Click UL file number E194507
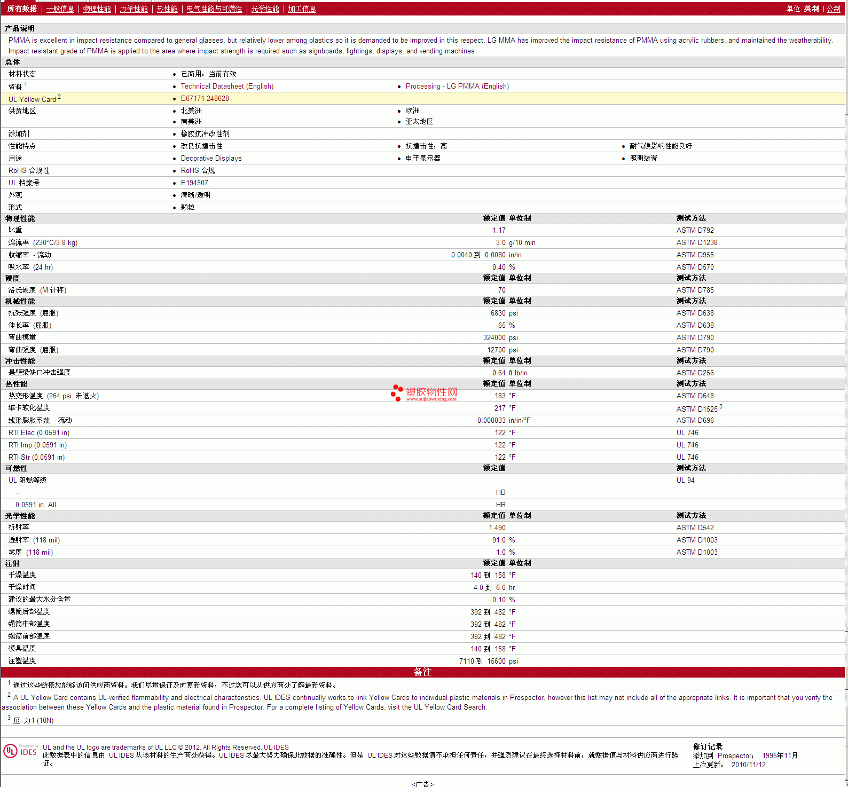848x787 pixels. tap(194, 183)
